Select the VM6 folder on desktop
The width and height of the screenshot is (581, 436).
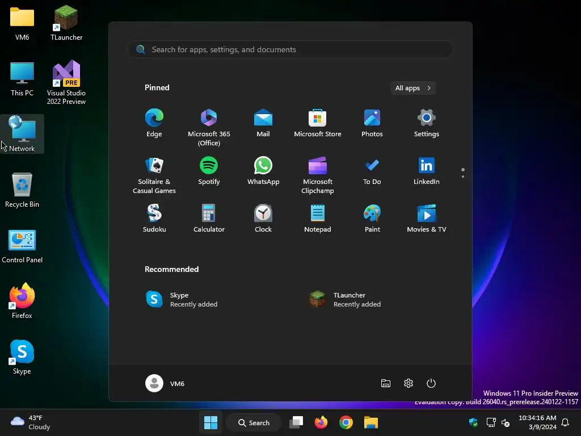[22, 24]
